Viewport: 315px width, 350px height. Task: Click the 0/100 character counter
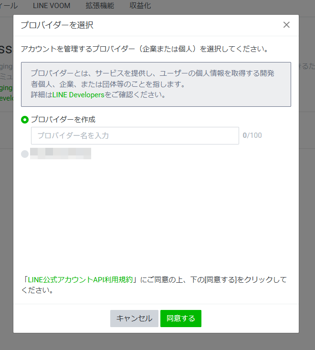[252, 135]
